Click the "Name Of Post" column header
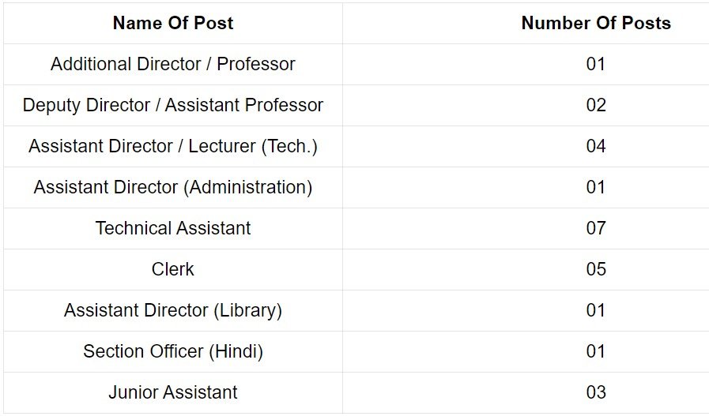Screen dimensions: 709x416 click(173, 23)
